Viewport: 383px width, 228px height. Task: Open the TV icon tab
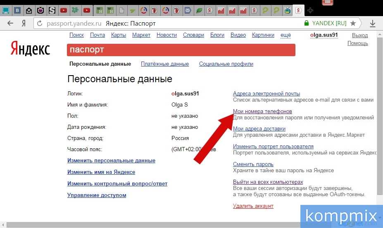(x=287, y=10)
